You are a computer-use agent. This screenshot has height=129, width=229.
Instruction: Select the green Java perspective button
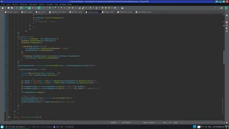click(226, 8)
